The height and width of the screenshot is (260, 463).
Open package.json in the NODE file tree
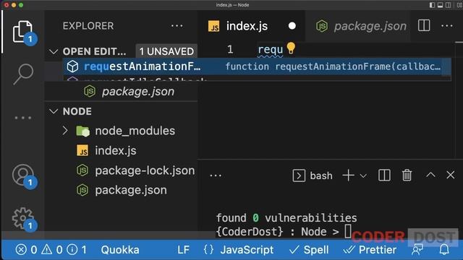click(x=131, y=190)
